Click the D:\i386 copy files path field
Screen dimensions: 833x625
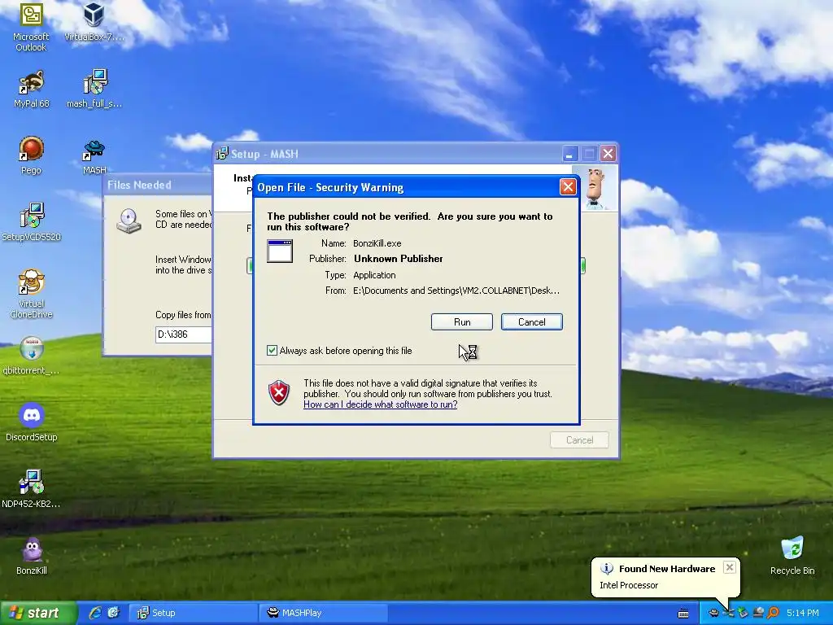(183, 334)
